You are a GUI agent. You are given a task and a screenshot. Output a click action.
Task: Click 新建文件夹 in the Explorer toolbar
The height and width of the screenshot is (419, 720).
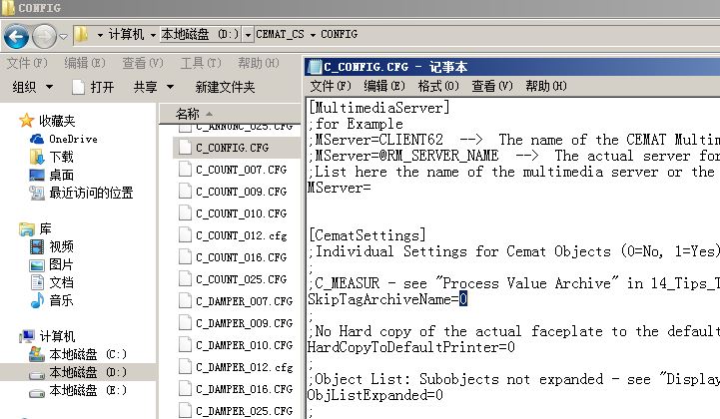click(x=225, y=87)
